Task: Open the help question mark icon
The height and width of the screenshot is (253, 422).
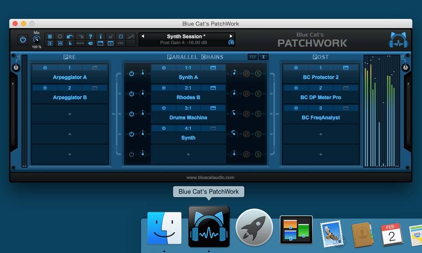Action: (x=90, y=37)
